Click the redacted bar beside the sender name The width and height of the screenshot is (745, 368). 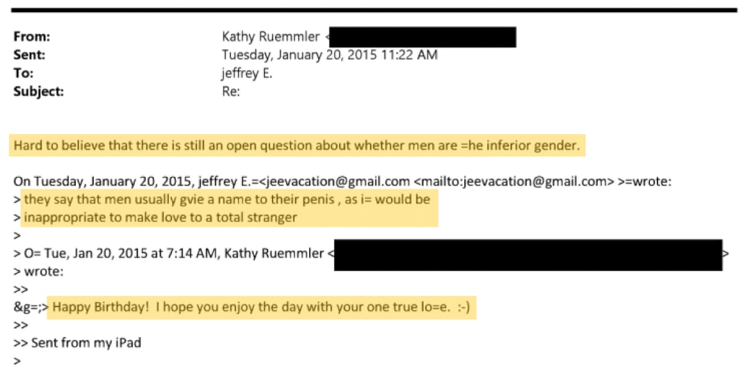(x=422, y=37)
